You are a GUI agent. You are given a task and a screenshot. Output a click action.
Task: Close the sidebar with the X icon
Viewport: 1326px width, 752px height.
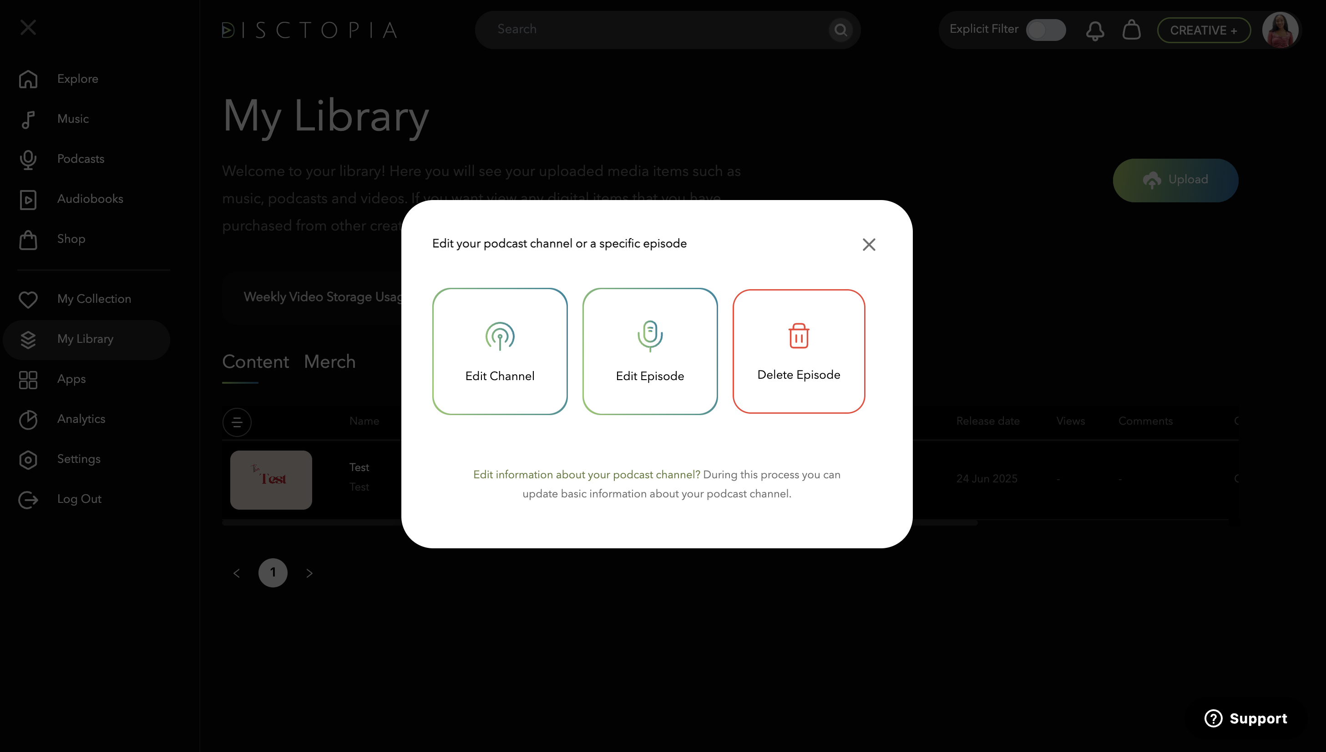pos(28,27)
